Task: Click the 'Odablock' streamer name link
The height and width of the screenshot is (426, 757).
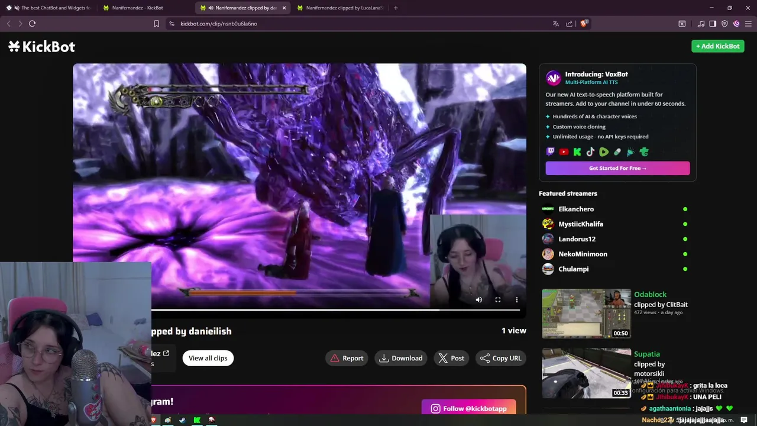Action: (650, 294)
